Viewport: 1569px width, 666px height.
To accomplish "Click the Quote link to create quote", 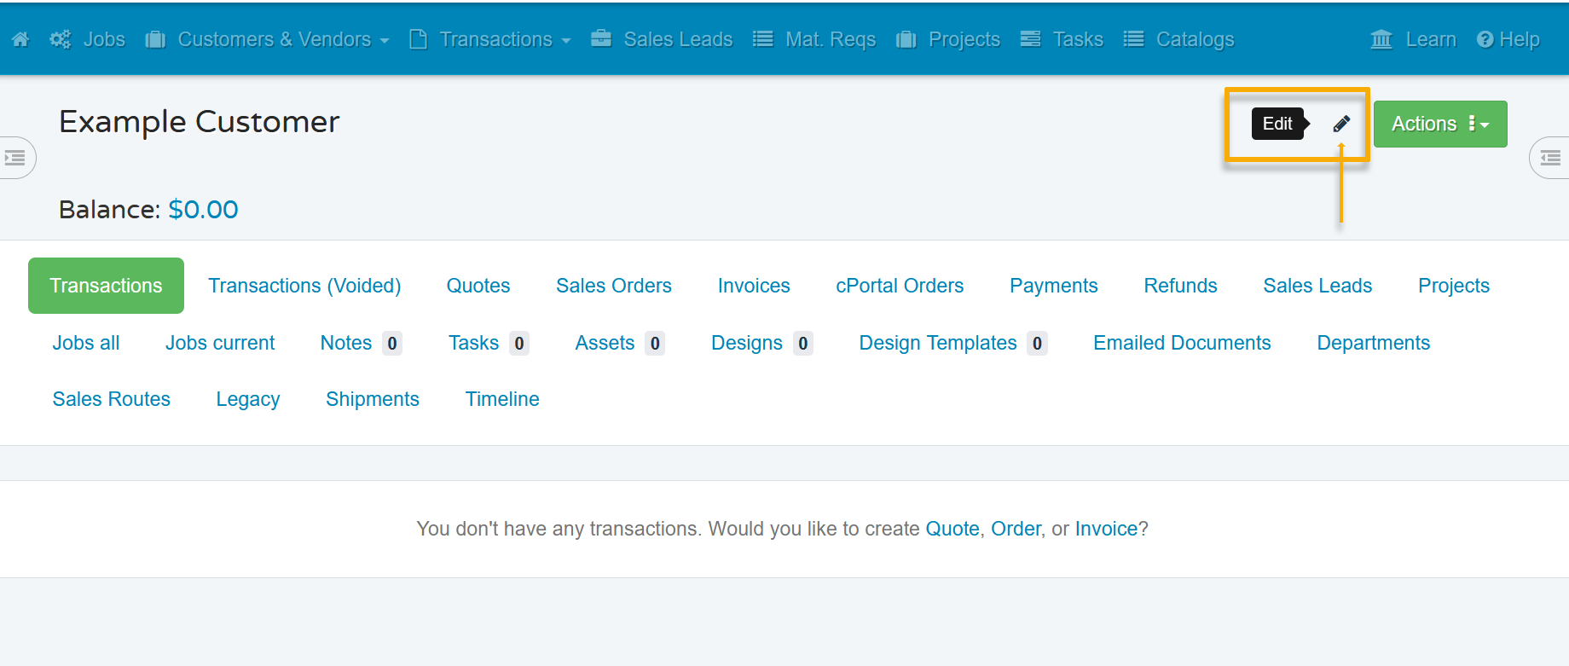I will 952,529.
